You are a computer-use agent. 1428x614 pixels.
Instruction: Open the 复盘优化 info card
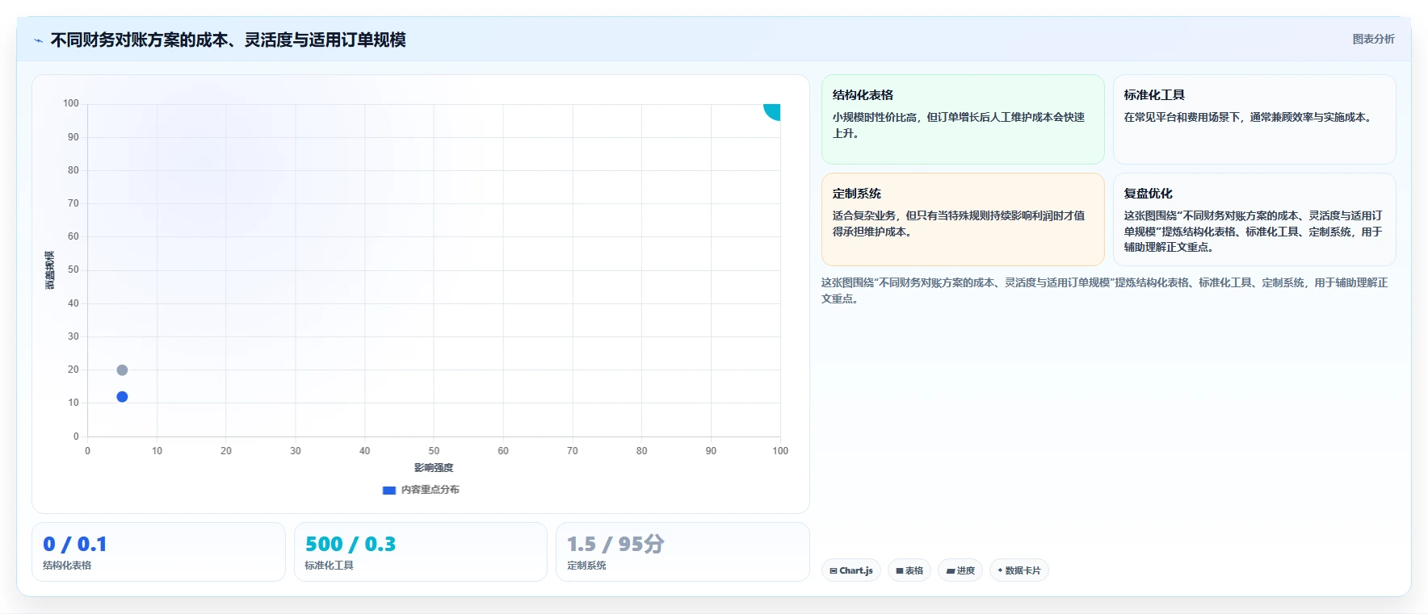1254,219
